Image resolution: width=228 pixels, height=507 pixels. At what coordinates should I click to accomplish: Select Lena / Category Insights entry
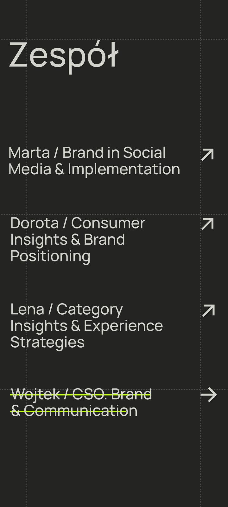click(x=66, y=309)
